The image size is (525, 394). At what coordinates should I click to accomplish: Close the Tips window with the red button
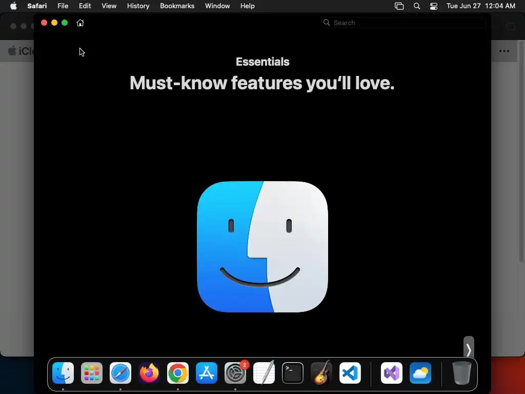[x=44, y=23]
